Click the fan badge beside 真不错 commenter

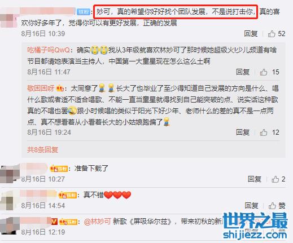click(67, 195)
